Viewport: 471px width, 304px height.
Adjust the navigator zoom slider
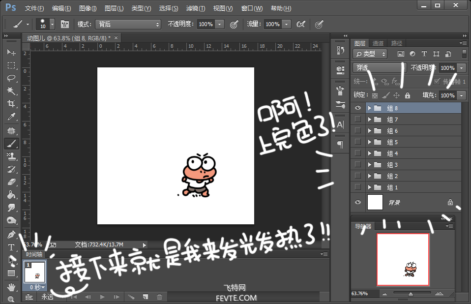coord(411,294)
